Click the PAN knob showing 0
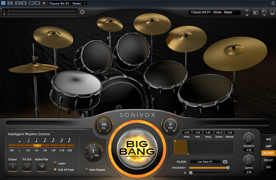This screenshot has height=180, width=276. tap(170, 126)
